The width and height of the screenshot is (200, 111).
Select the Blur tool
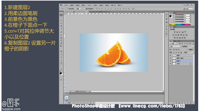pos(61,49)
